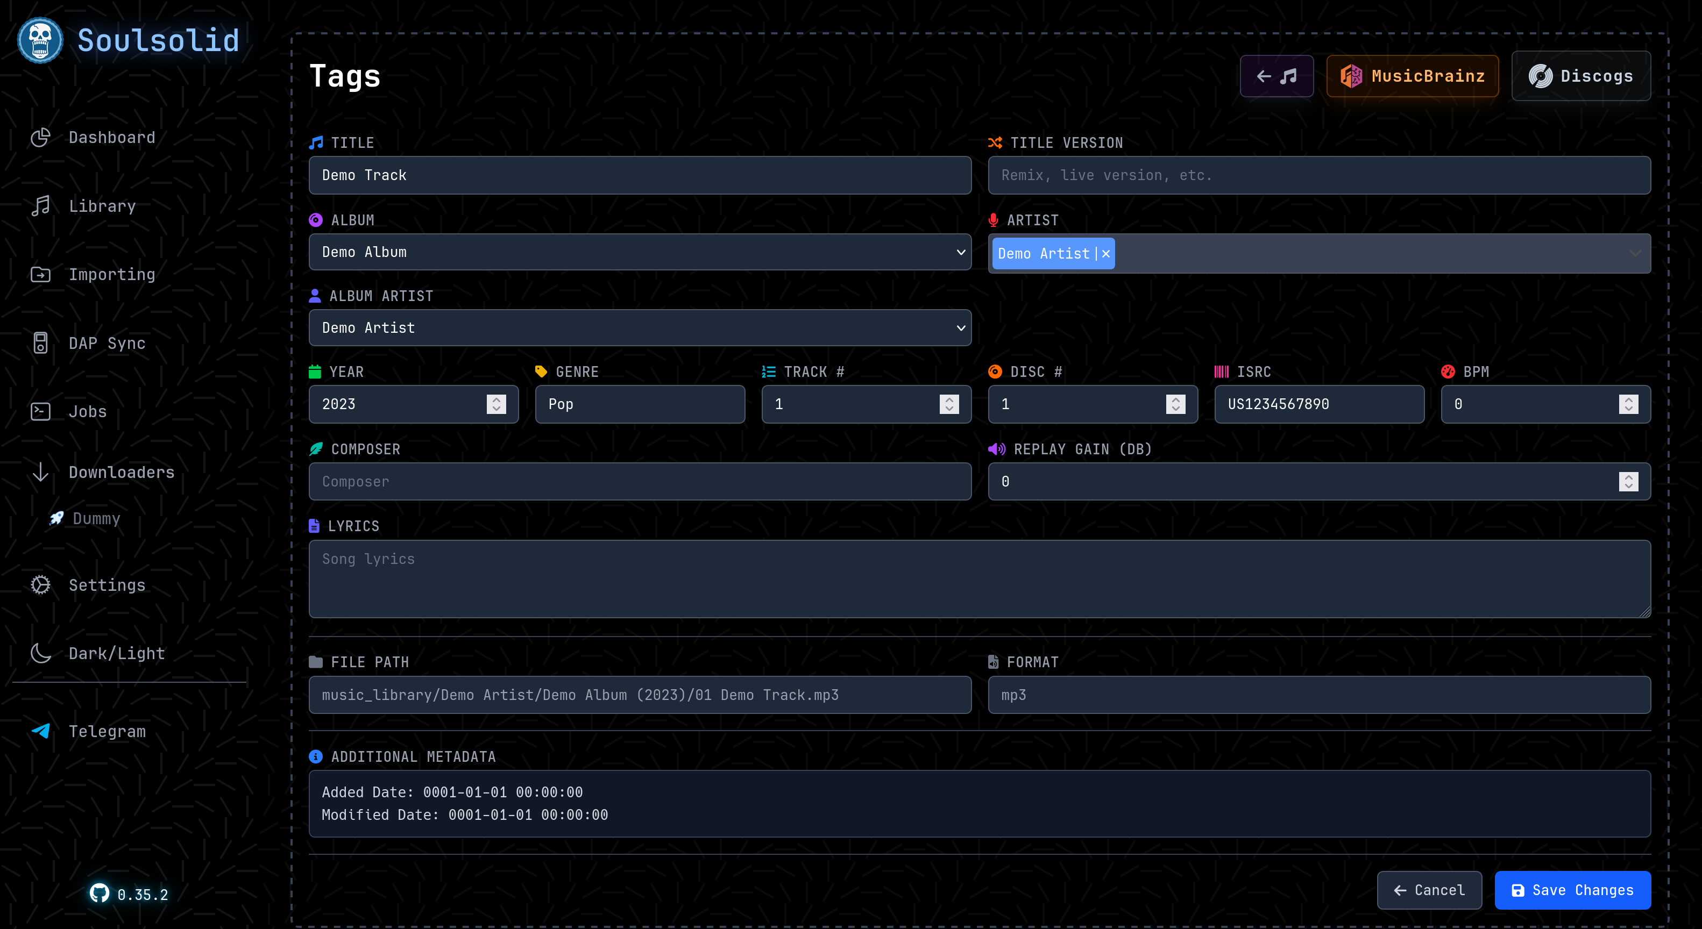1702x929 pixels.
Task: Open Jobs using the terminal icon
Action: [41, 411]
